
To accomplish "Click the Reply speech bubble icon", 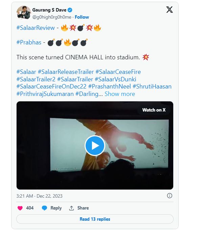I will coord(45,208).
